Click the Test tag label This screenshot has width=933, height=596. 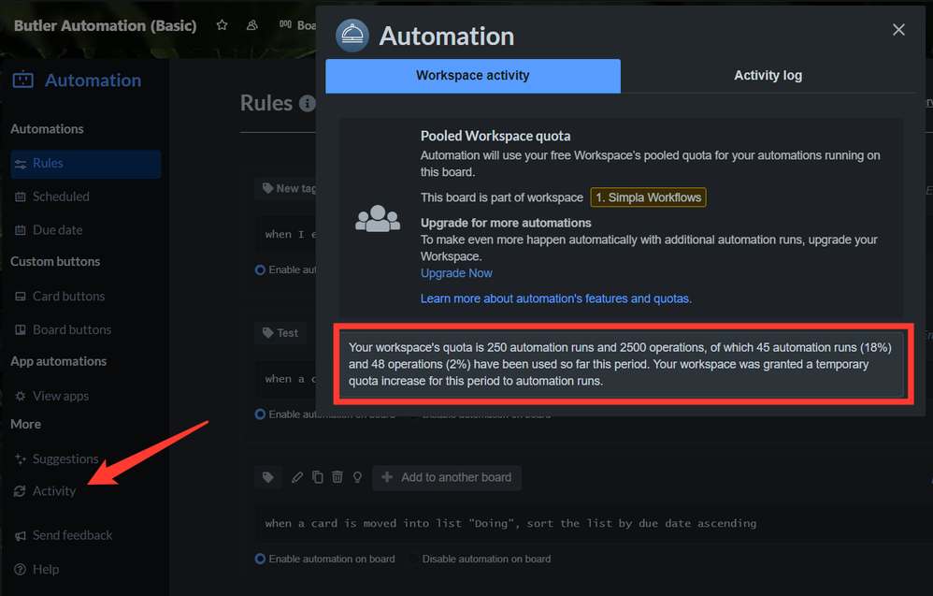(x=280, y=333)
